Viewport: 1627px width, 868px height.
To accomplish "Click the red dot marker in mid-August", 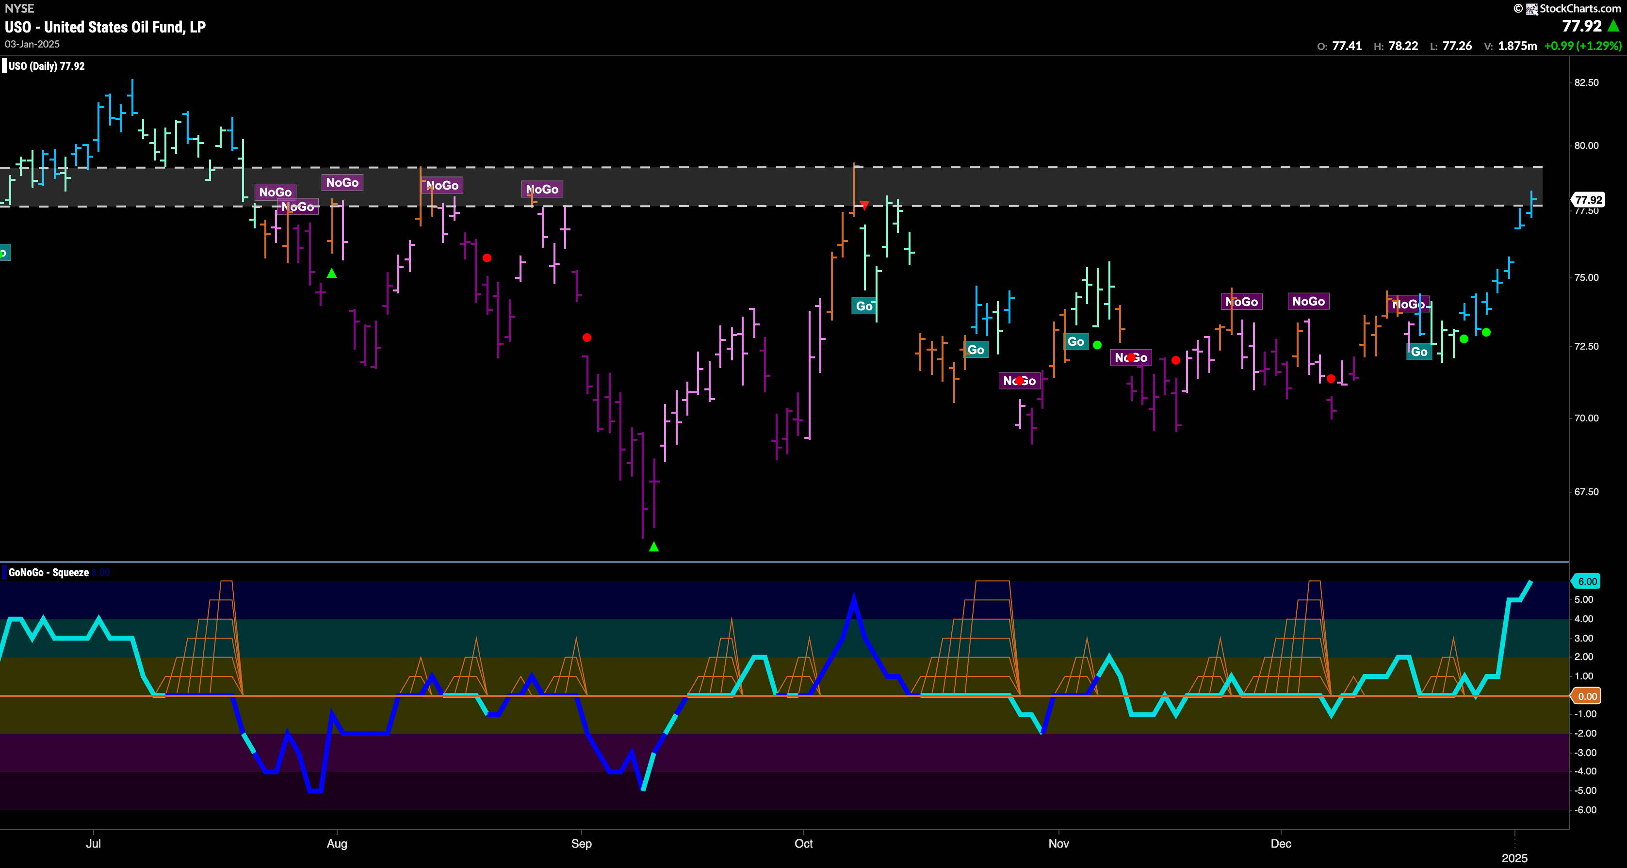I will point(487,258).
